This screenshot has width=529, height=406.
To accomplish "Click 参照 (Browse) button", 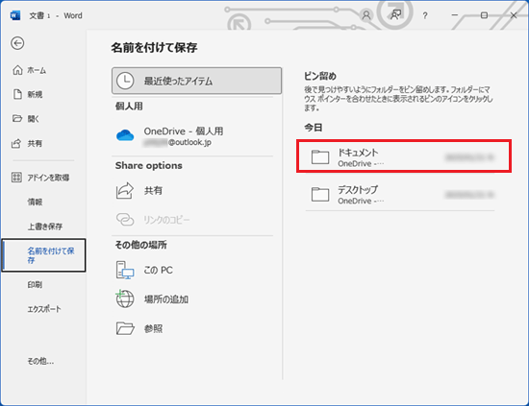I will [192, 328].
